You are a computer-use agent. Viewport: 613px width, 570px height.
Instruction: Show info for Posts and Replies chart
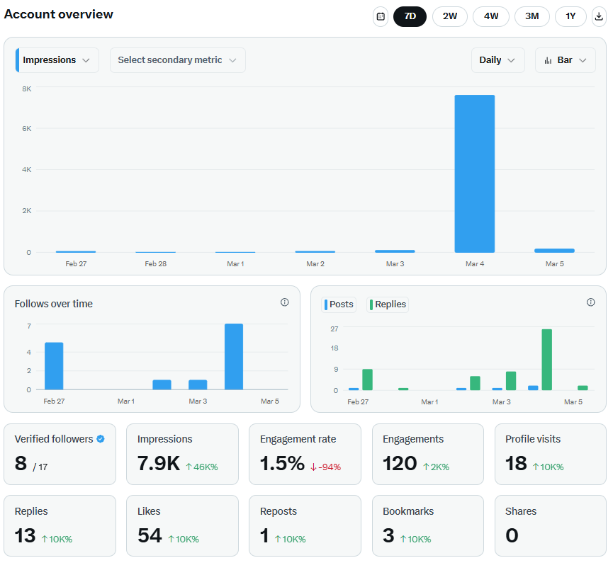coord(591,302)
